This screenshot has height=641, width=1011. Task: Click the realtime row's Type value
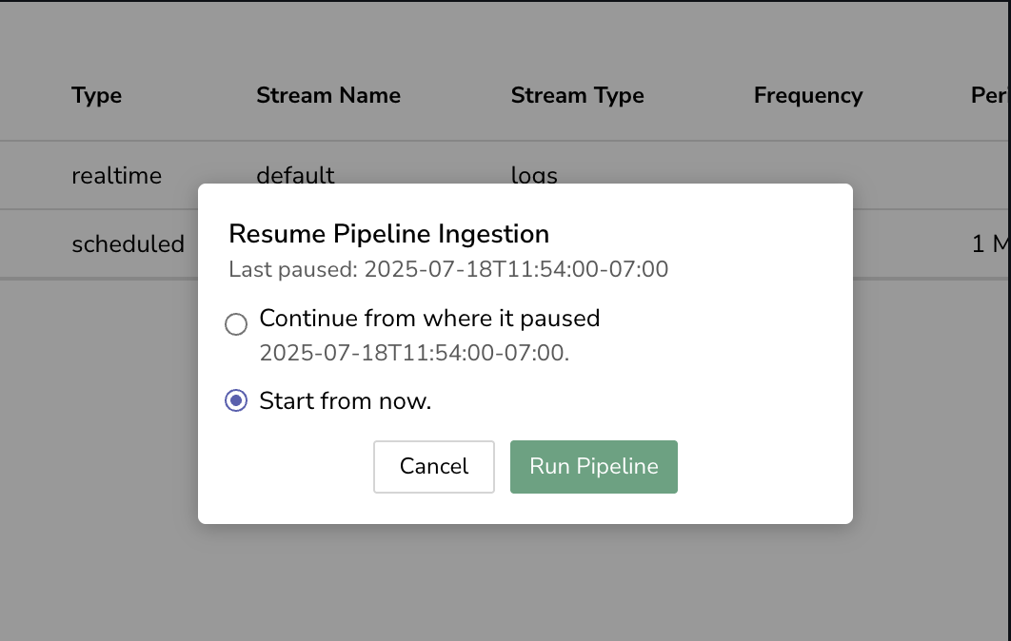point(116,175)
